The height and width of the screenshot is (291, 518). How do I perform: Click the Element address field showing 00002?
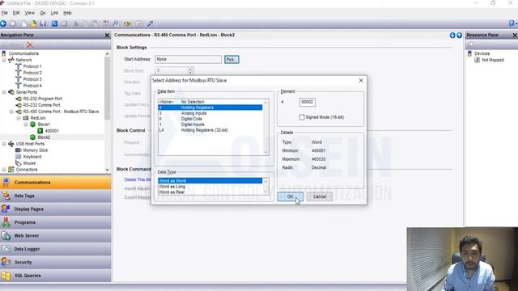click(x=308, y=102)
